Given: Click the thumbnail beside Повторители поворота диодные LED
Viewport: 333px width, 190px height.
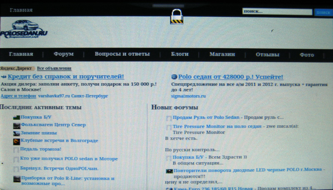Looking at the screenshot, I should click(169, 171).
